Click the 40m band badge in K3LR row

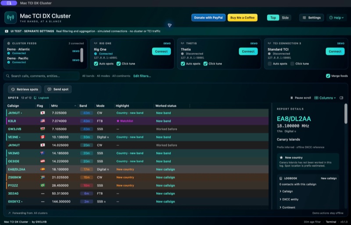(x=86, y=121)
